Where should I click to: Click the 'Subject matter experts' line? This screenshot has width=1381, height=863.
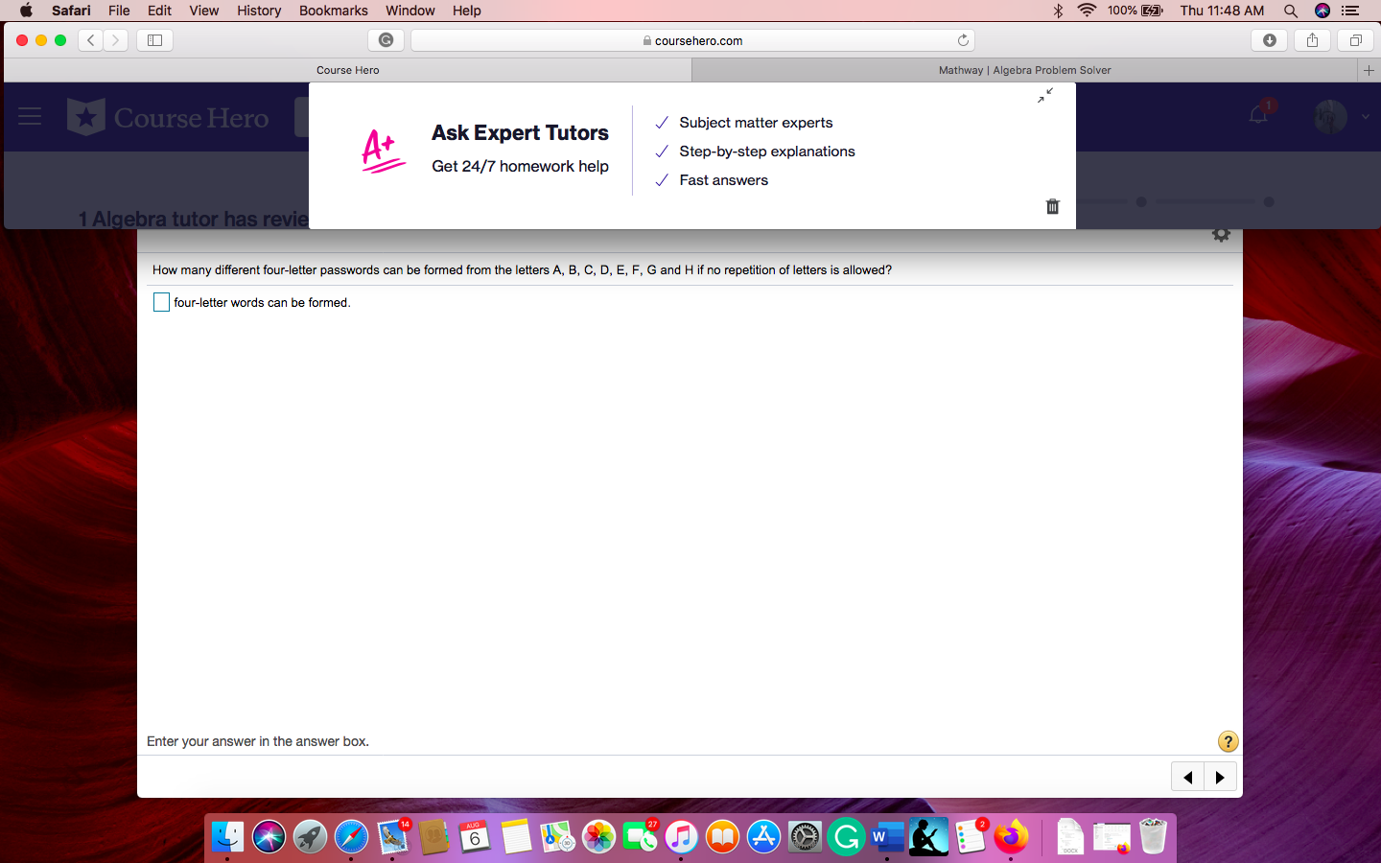(756, 123)
